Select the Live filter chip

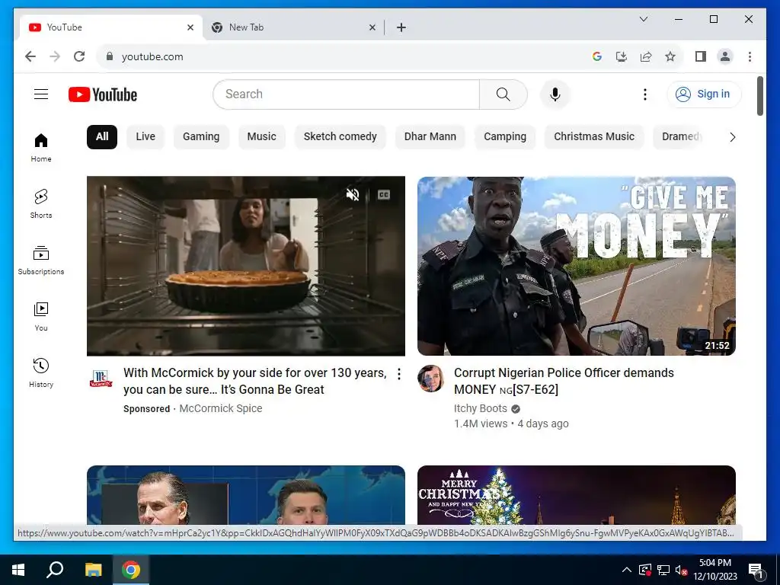[x=145, y=137]
